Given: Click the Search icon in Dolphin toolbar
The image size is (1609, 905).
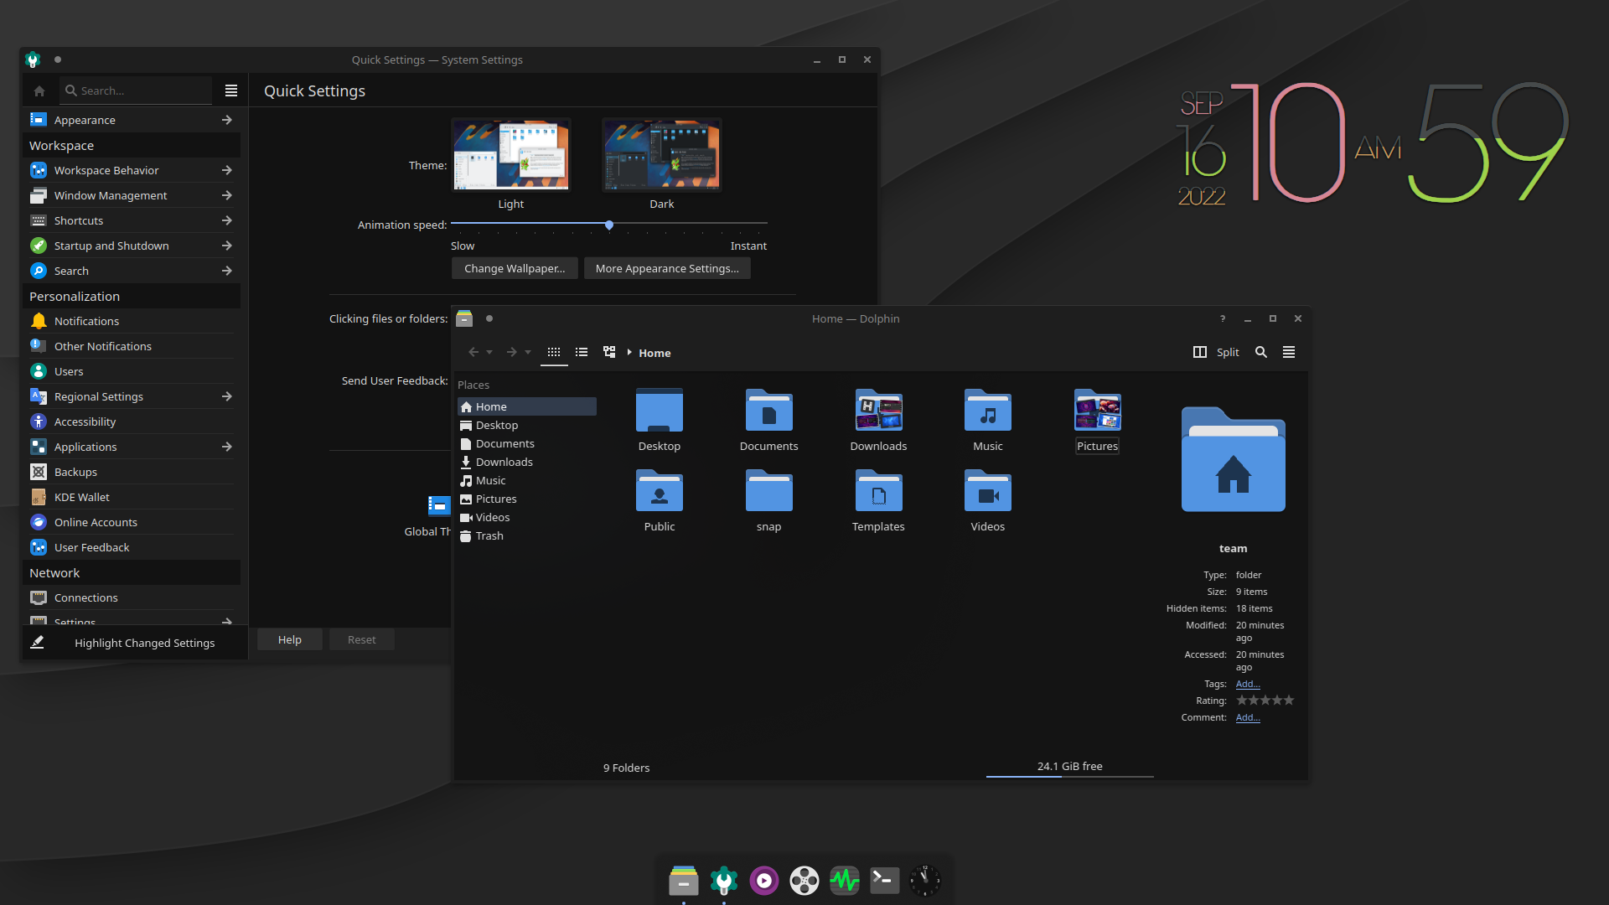Looking at the screenshot, I should (1260, 353).
